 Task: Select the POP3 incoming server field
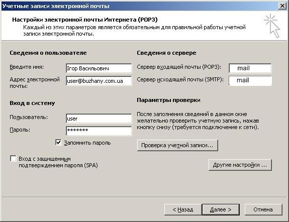coord(250,68)
